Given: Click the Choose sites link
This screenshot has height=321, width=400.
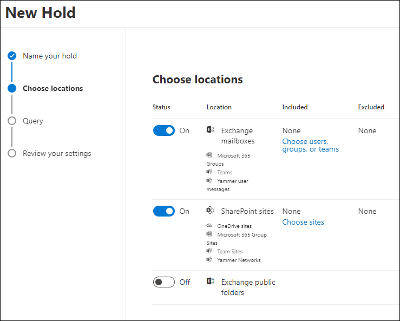Looking at the screenshot, I should click(303, 222).
